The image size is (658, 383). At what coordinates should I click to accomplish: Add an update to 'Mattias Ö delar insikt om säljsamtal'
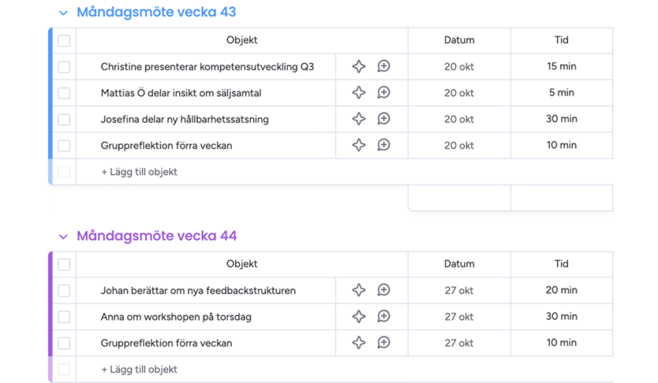384,92
